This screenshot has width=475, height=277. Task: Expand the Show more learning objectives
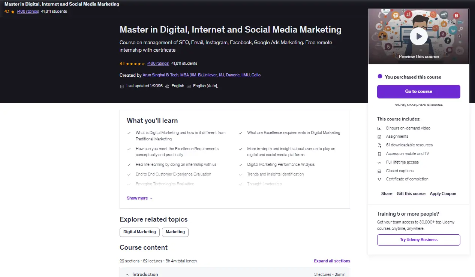(x=139, y=198)
